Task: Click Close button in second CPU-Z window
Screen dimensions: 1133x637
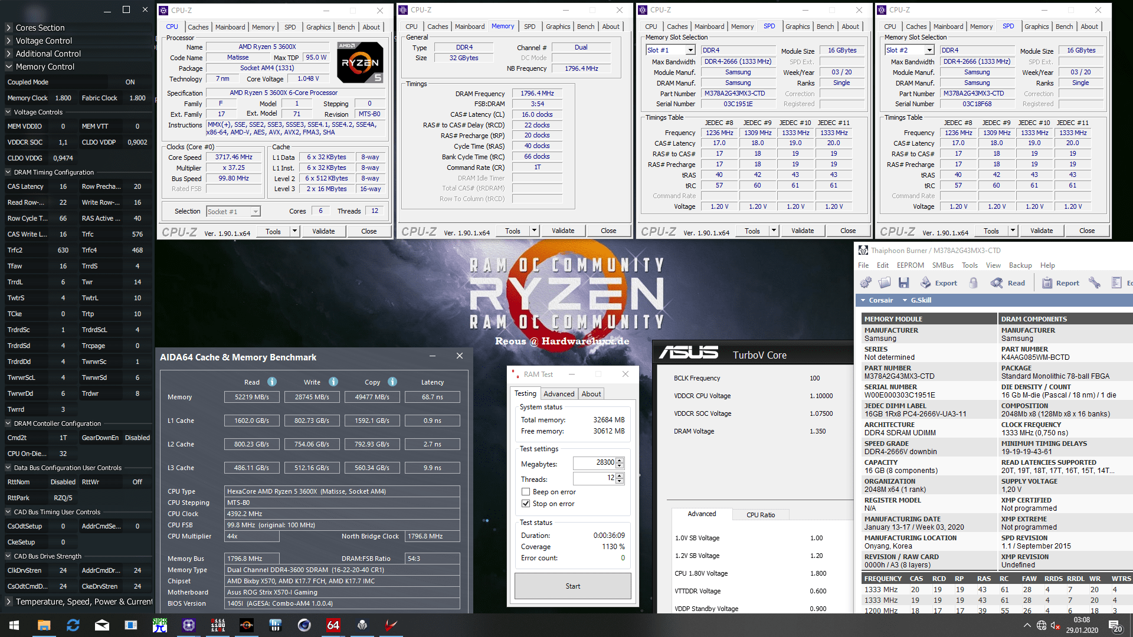Action: 608,231
